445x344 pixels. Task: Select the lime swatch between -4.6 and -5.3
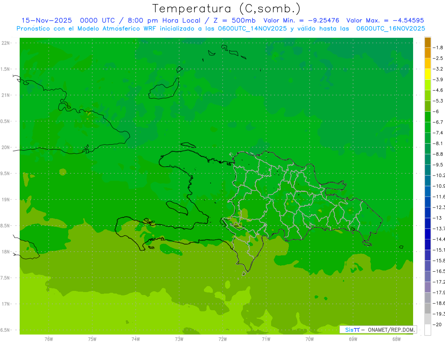428,96
